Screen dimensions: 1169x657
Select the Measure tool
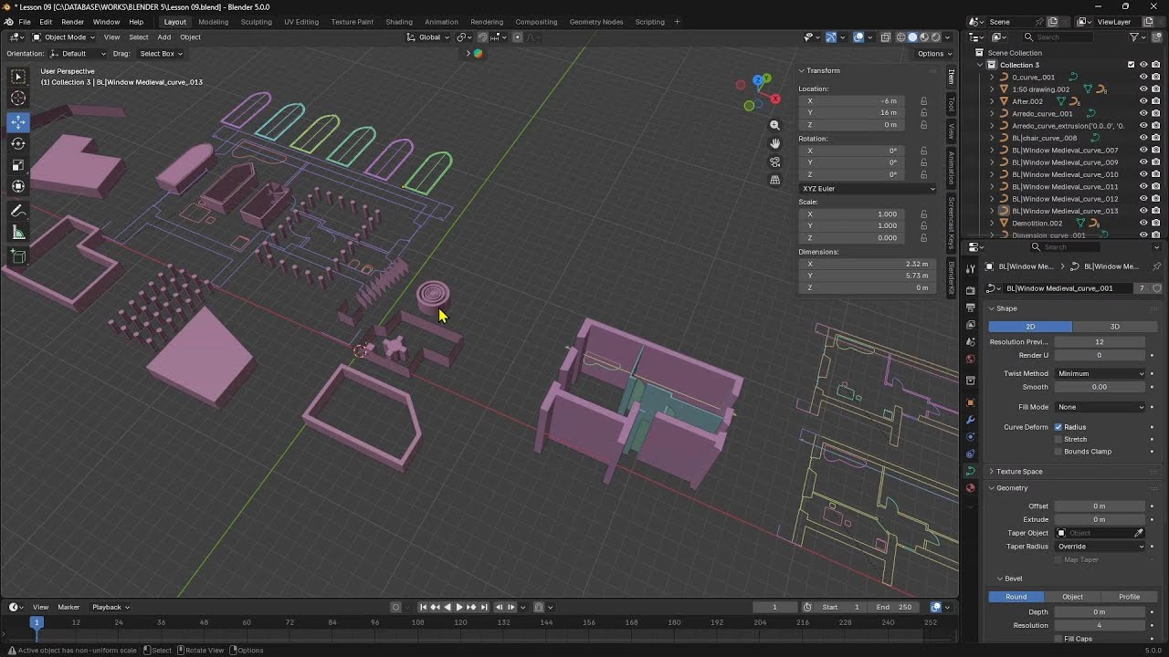tap(18, 233)
